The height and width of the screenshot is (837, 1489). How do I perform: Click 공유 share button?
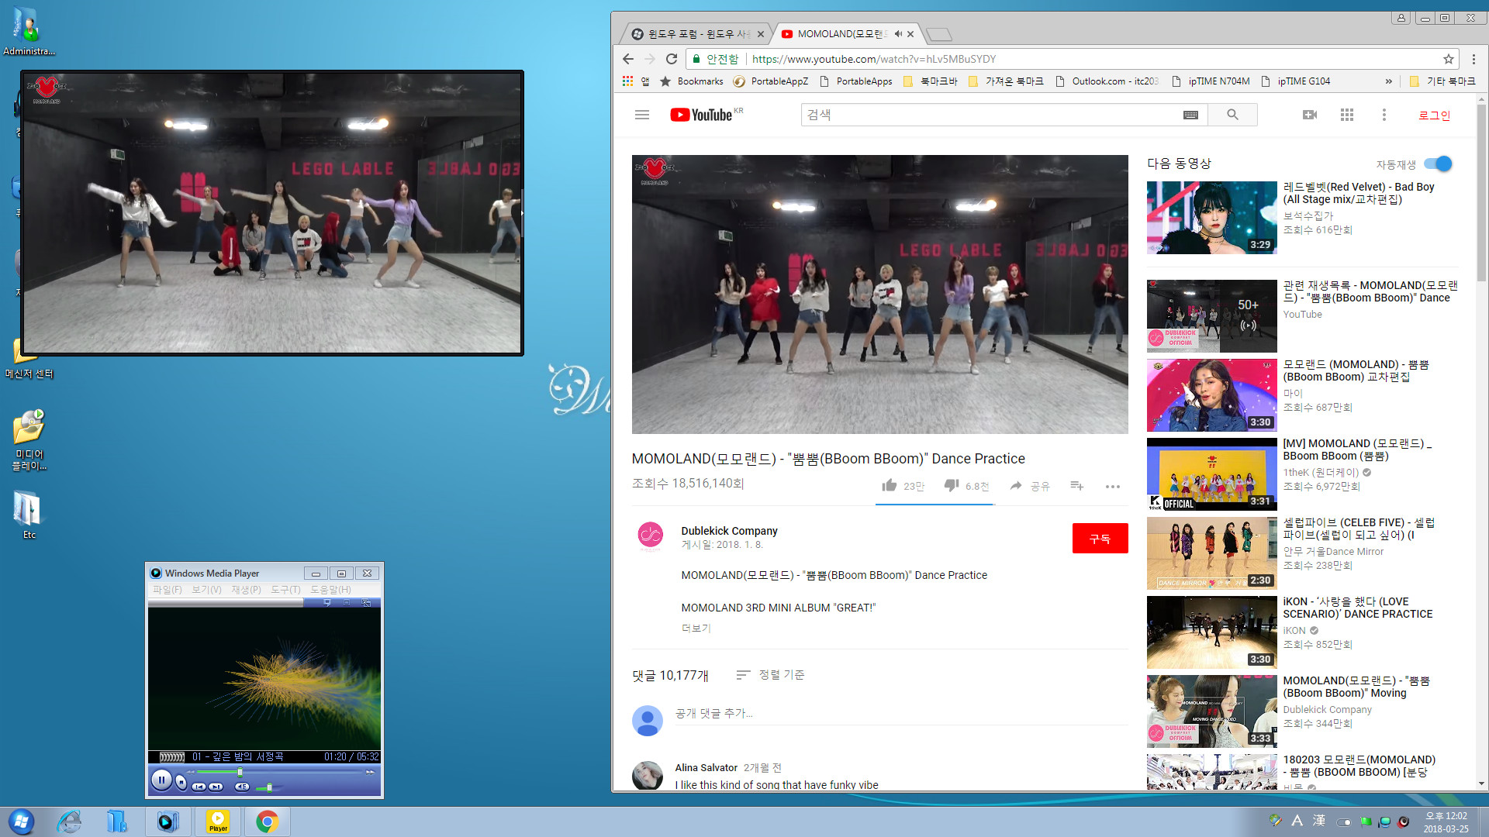click(x=1030, y=486)
